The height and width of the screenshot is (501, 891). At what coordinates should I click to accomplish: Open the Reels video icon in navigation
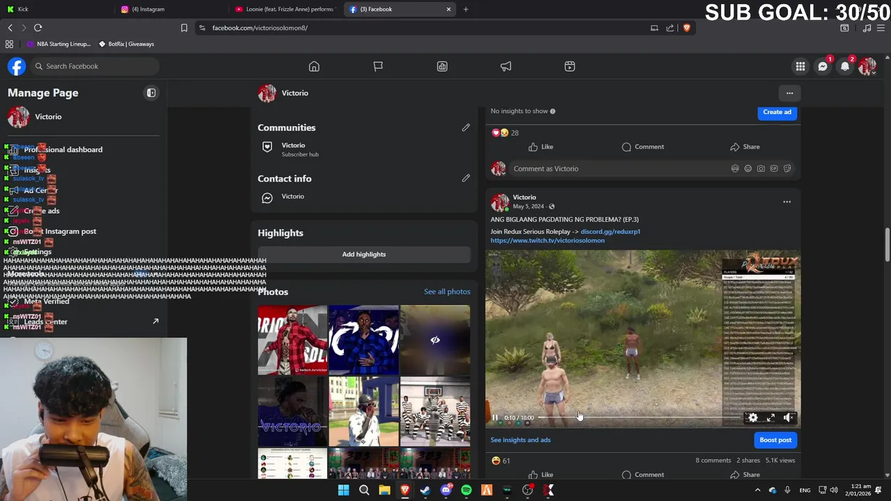[x=569, y=66]
